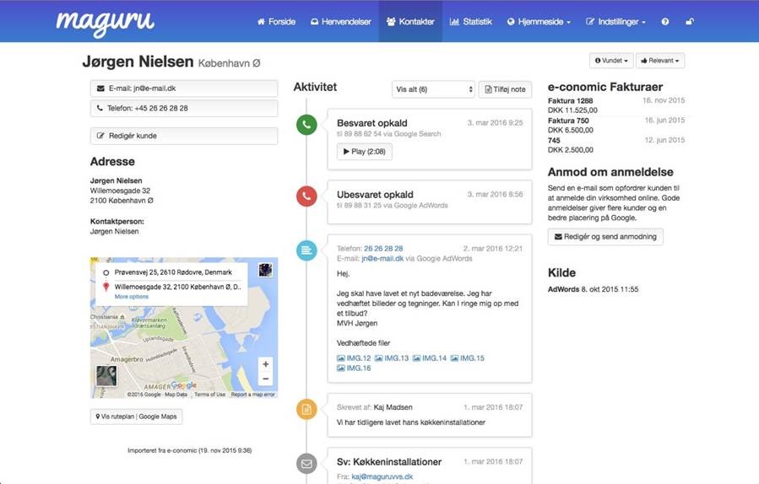Zoom in on the map

[265, 364]
